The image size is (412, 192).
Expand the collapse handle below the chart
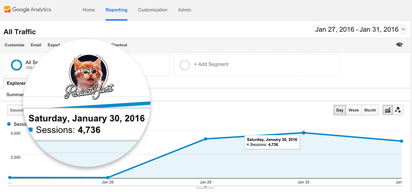coord(206,187)
